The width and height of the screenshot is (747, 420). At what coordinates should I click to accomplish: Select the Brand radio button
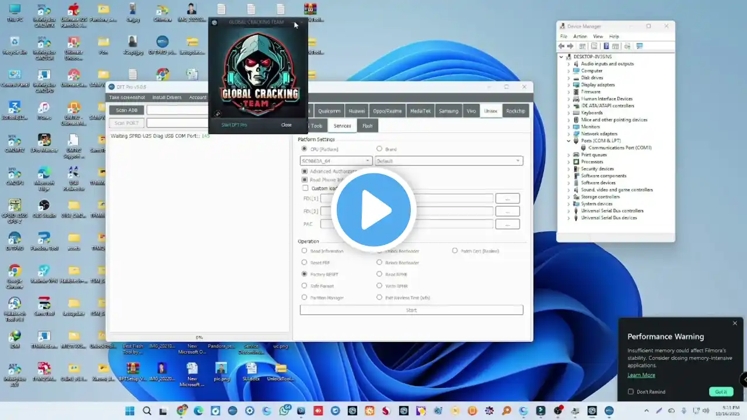(379, 149)
